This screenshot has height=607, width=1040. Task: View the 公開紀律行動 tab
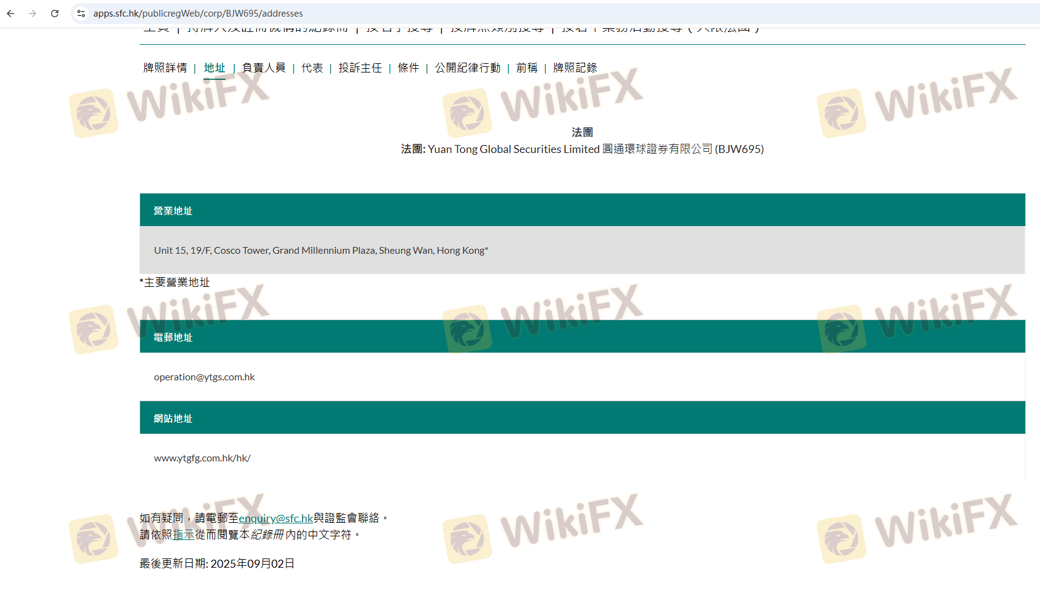point(468,68)
